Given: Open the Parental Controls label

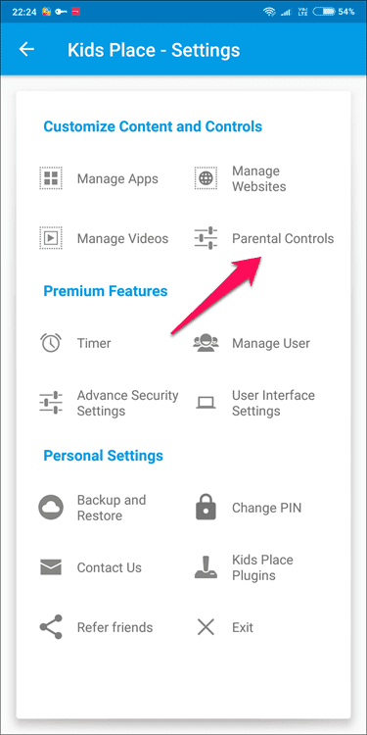Looking at the screenshot, I should click(283, 238).
